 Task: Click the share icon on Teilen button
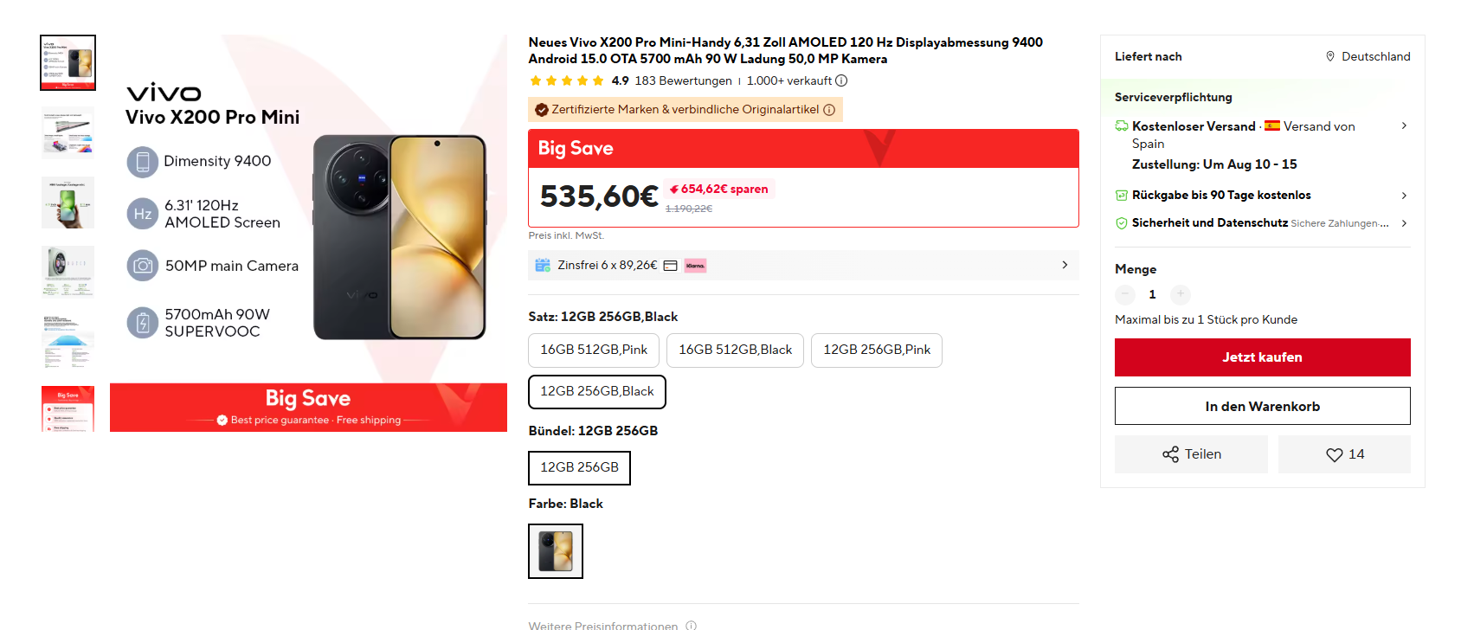[x=1170, y=454]
